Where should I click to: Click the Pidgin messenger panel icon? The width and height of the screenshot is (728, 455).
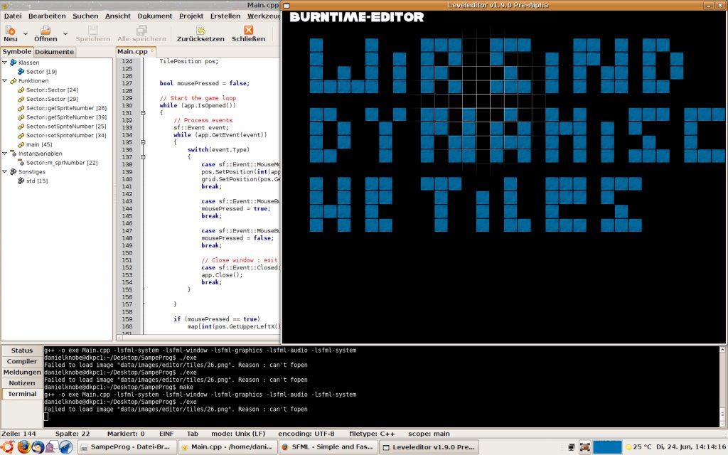51,447
